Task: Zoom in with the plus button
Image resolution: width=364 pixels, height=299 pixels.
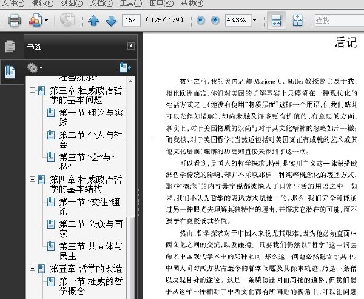Action: (x=215, y=20)
